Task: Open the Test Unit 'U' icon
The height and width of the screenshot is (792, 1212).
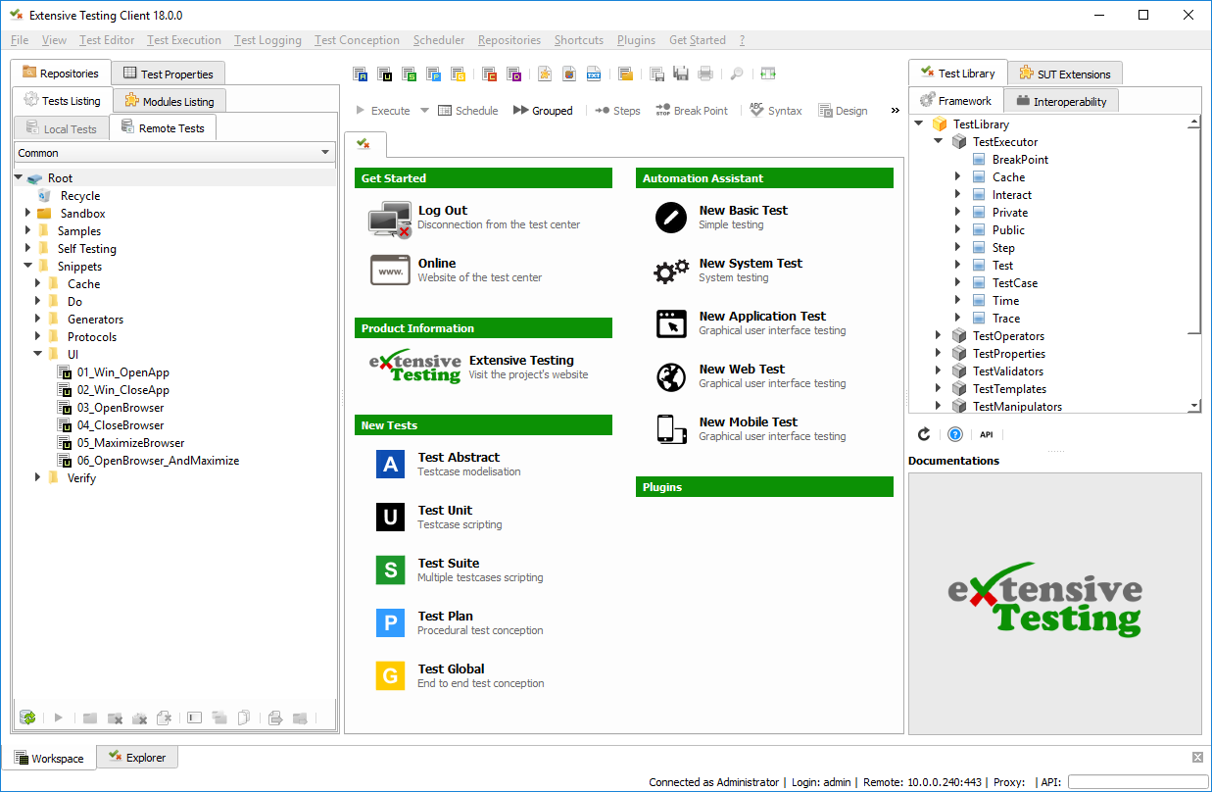Action: click(390, 517)
